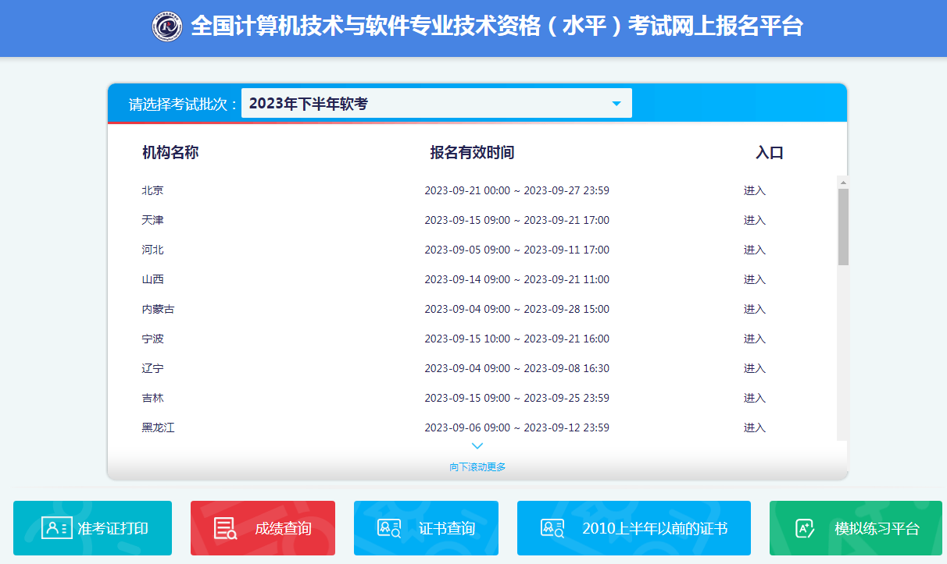The image size is (947, 564).
Task: Open Beijing registration via its 进入 link
Action: (x=754, y=190)
